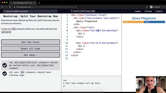Click the lock icon in the address bar
The image size is (166, 93).
[15, 7]
